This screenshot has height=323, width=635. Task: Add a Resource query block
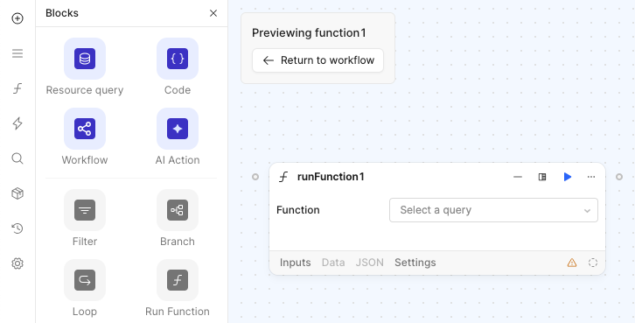point(85,67)
